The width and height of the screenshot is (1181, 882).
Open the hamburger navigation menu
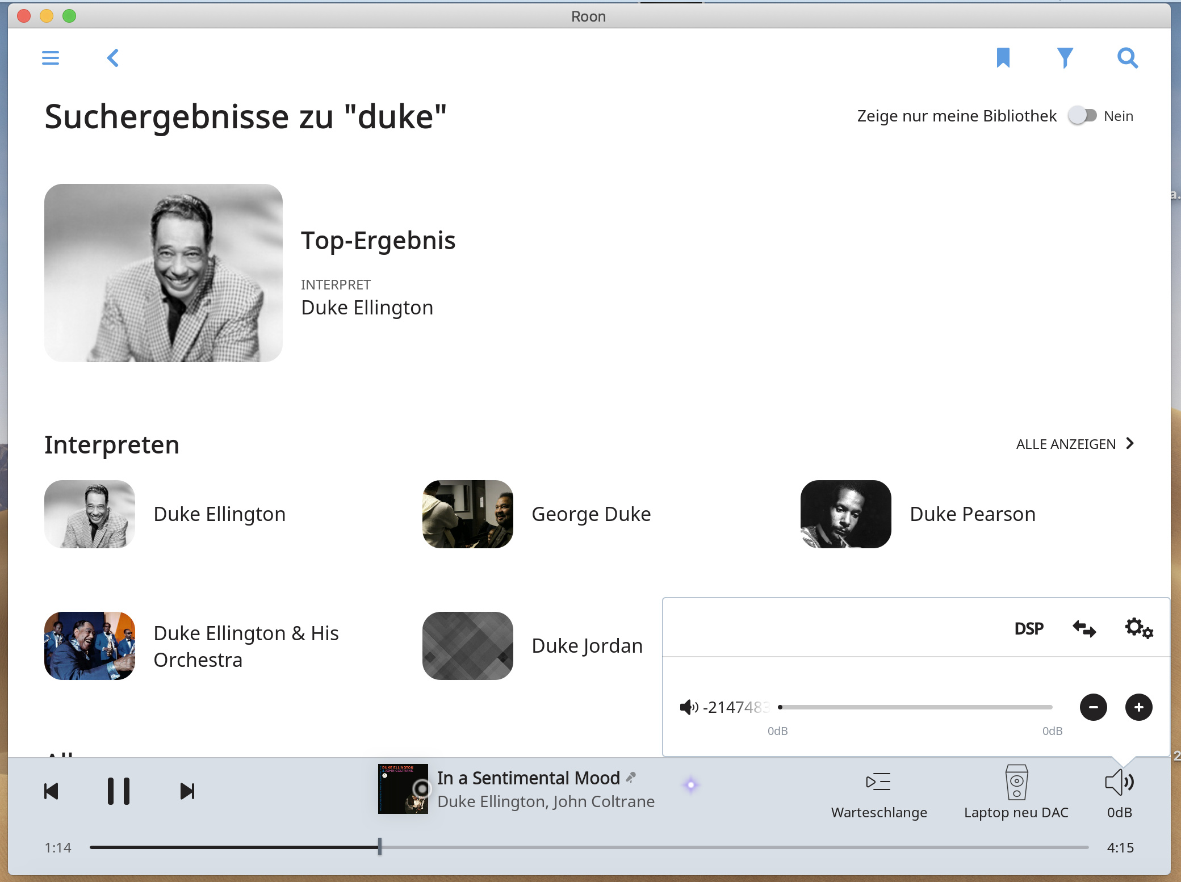pyautogui.click(x=51, y=58)
